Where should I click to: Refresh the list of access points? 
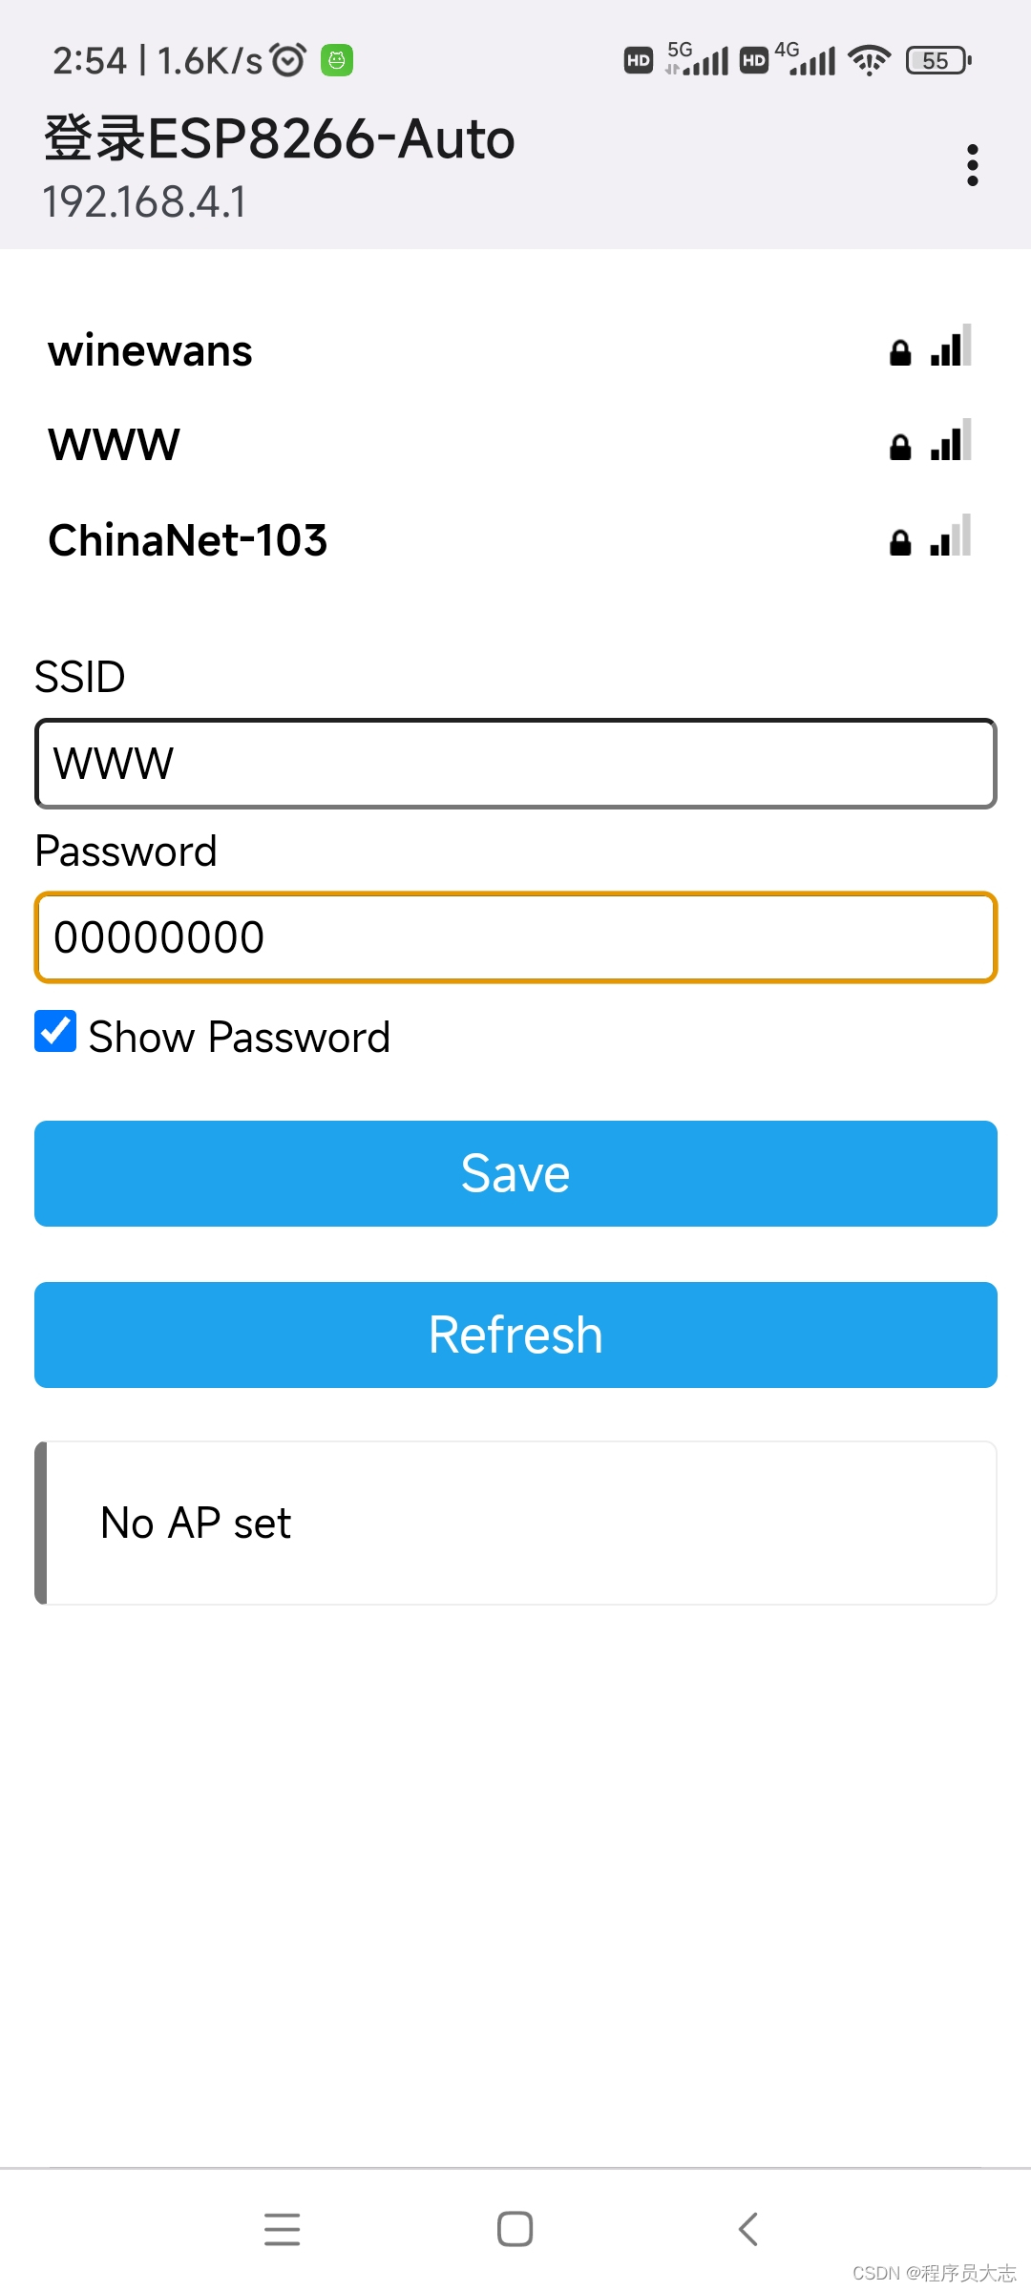(515, 1335)
